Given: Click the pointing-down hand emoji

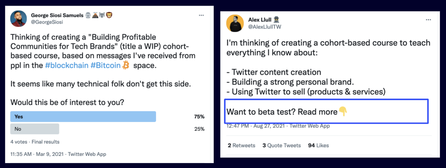Looking at the screenshot, I should click(x=343, y=112).
